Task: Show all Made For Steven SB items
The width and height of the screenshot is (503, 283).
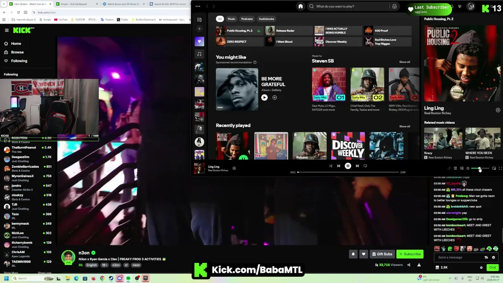Action: pyautogui.click(x=404, y=62)
